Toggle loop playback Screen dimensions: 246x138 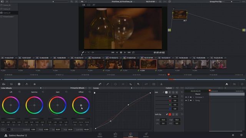click(133, 53)
